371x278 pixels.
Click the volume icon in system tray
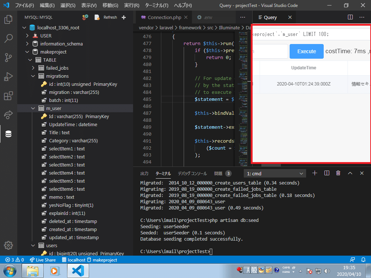pyautogui.click(x=327, y=271)
